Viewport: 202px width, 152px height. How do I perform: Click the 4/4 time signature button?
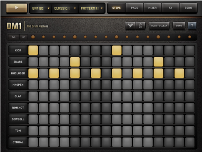14,37
